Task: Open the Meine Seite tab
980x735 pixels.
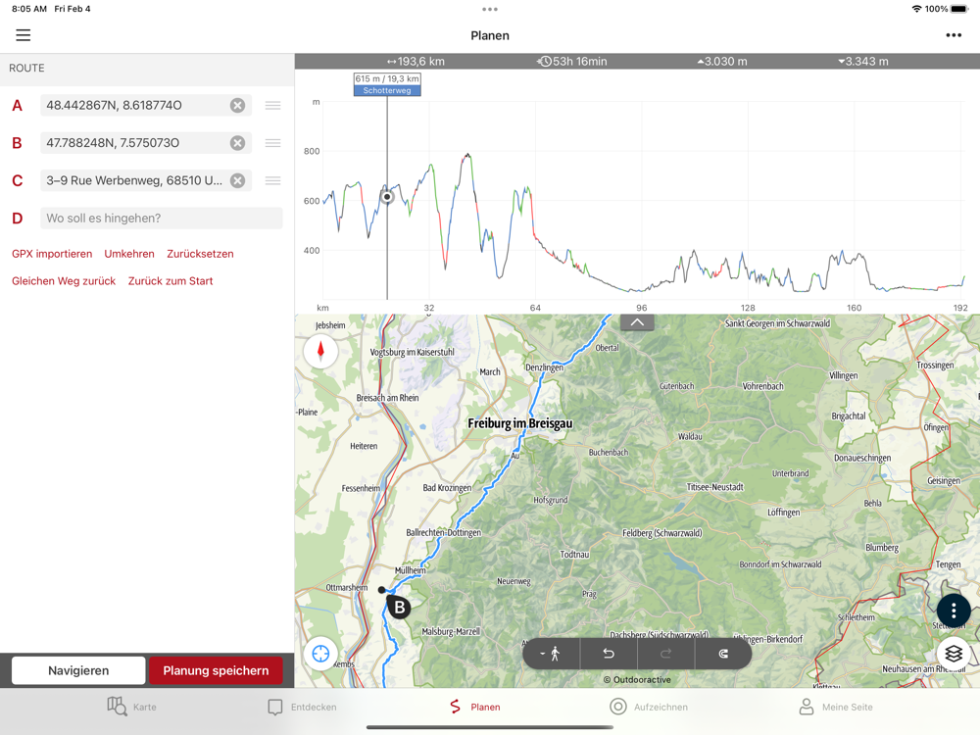Action: pyautogui.click(x=836, y=707)
